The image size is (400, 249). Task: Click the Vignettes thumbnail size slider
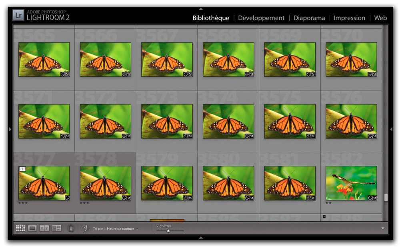[170, 231]
